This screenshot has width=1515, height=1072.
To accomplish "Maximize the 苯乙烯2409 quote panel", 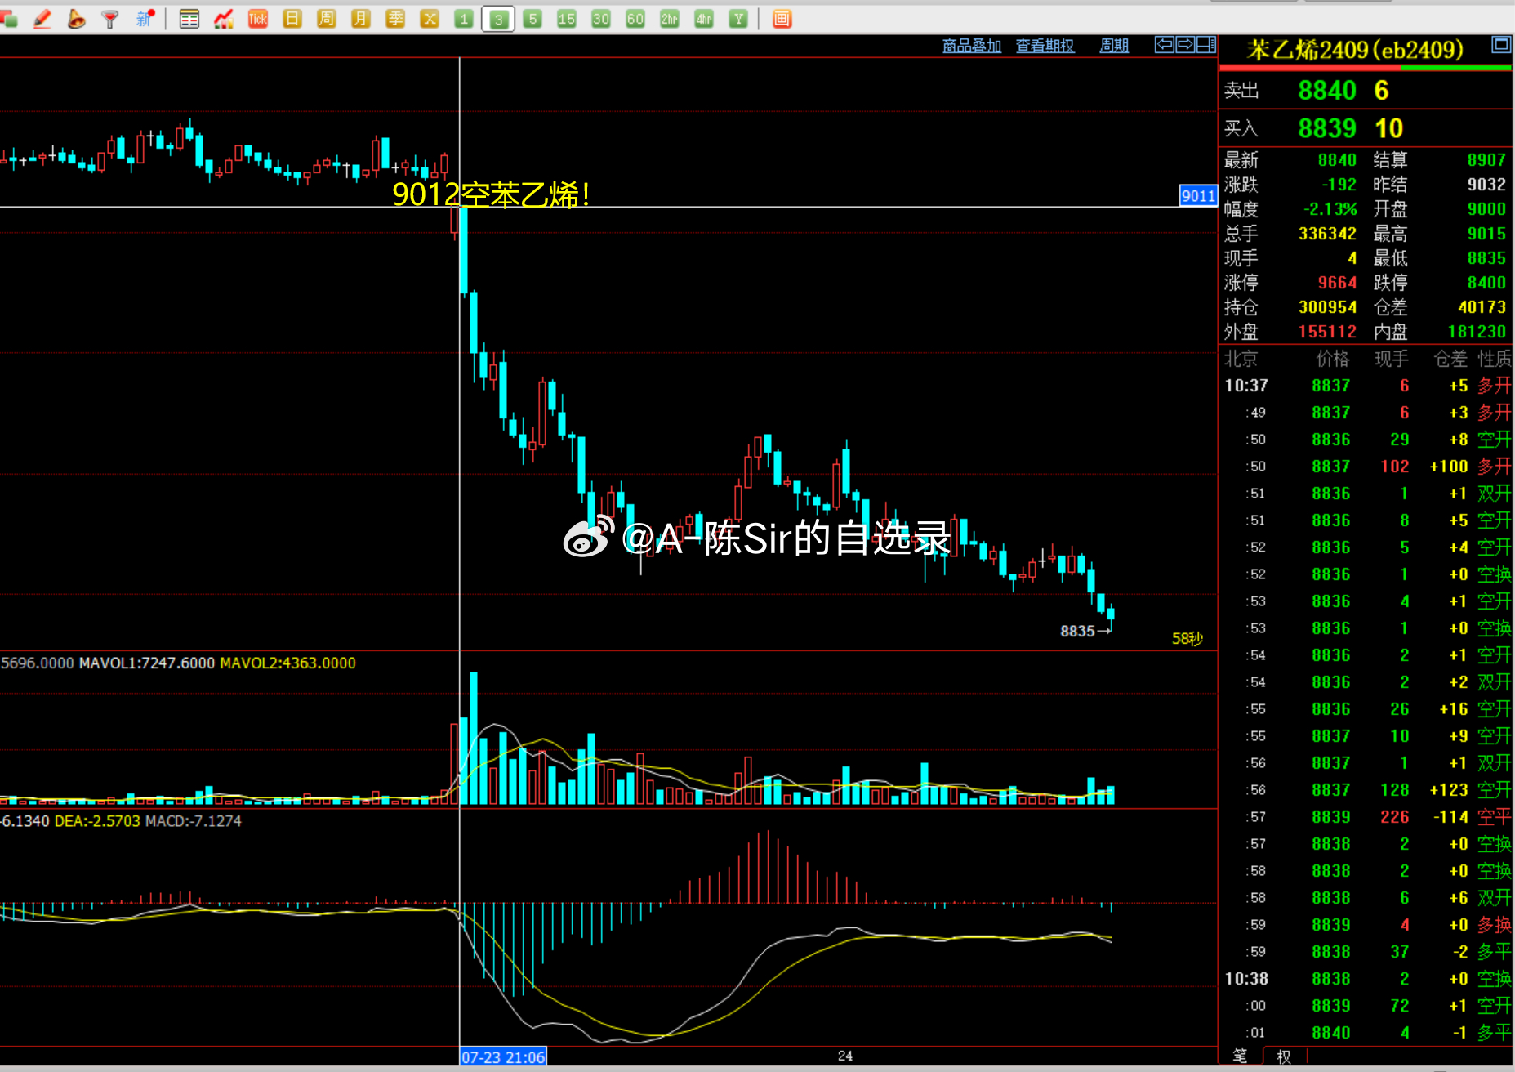I will click(1501, 45).
